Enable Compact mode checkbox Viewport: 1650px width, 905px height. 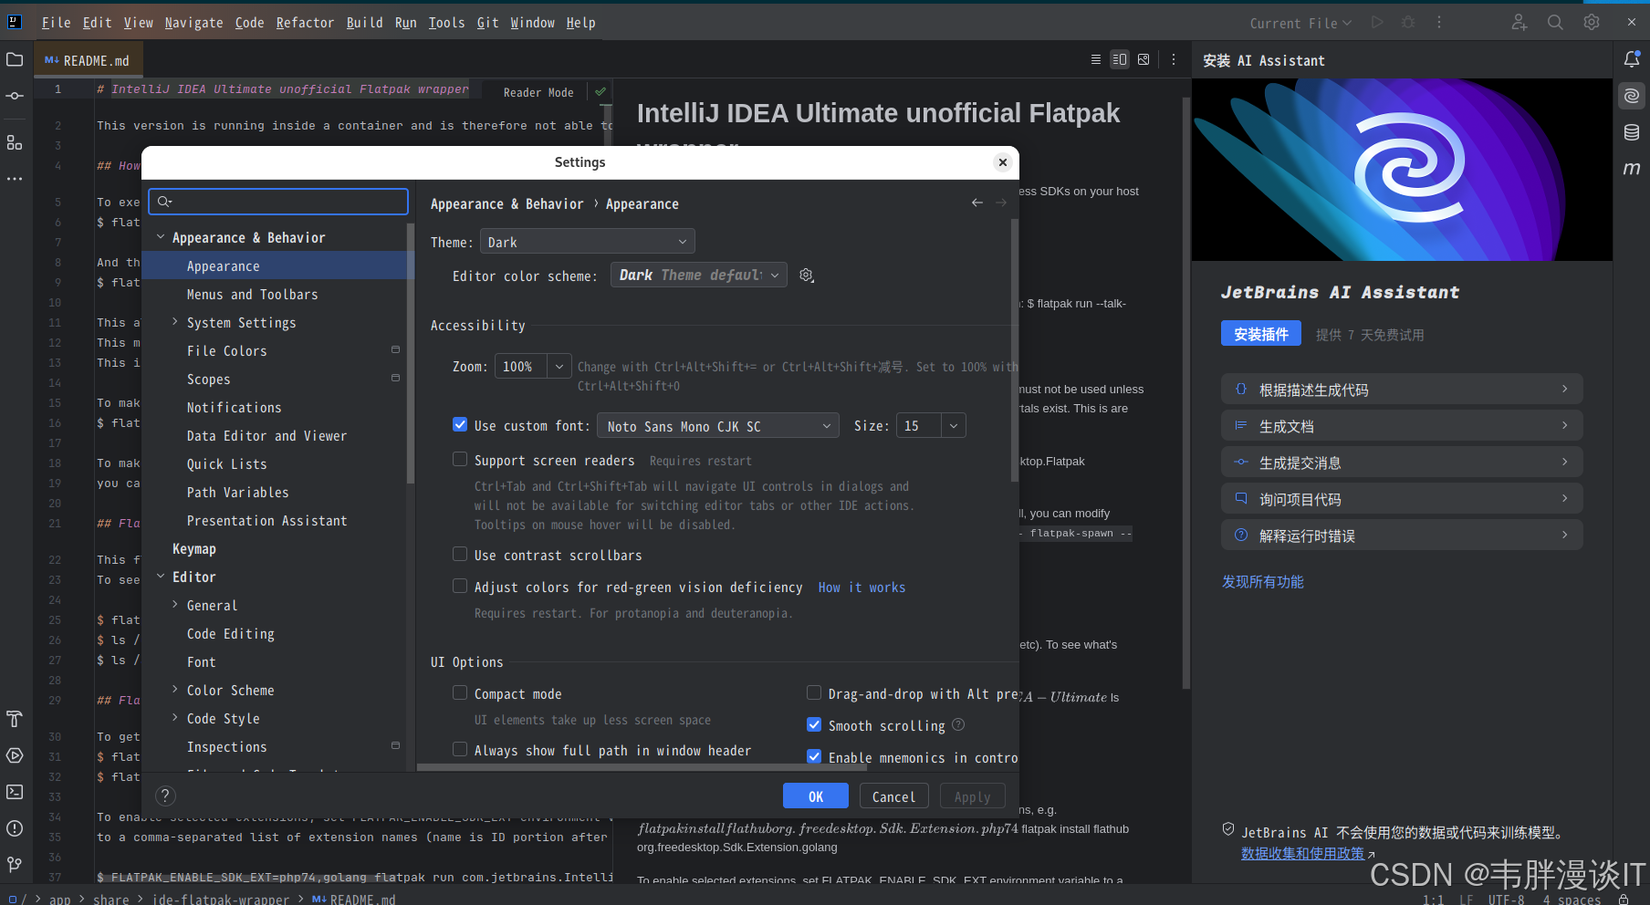coord(460,692)
